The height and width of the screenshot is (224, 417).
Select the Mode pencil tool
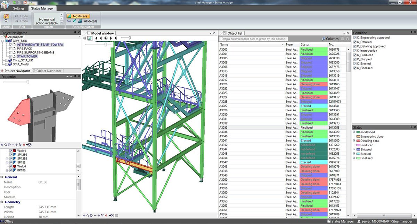(x=6, y=16)
